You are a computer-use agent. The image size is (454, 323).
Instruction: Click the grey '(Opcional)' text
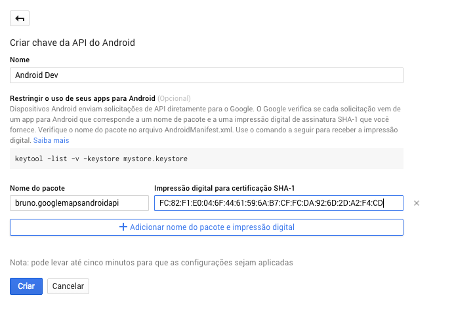(x=173, y=98)
